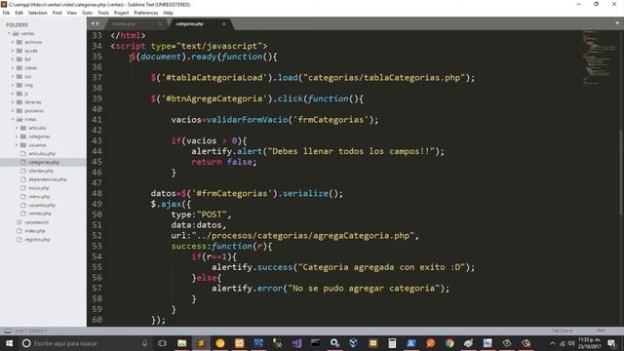This screenshot has height=351, width=624.
Task: Open the Project menu
Action: point(121,13)
